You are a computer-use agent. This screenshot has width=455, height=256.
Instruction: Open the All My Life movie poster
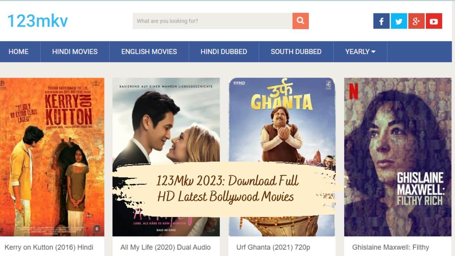166,157
